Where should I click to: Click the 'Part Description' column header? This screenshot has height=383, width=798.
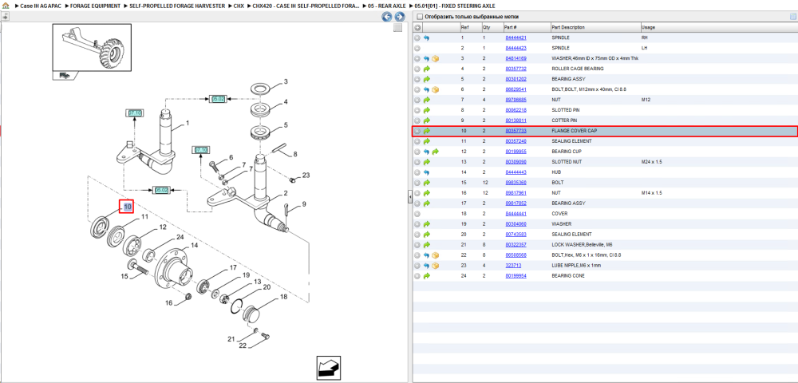[595, 27]
